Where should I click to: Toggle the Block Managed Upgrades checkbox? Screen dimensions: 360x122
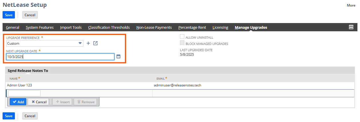(182, 43)
